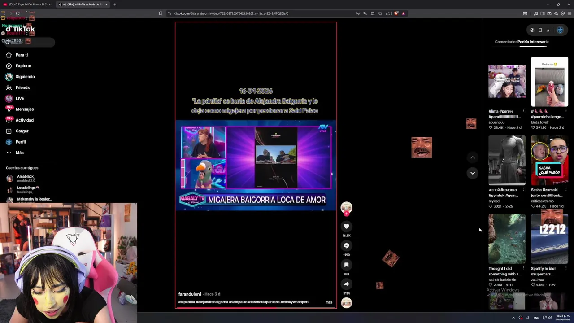Reload the page
The image size is (574, 323).
(17, 13)
